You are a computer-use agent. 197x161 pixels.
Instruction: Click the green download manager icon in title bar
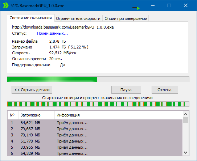[x=6, y=6]
